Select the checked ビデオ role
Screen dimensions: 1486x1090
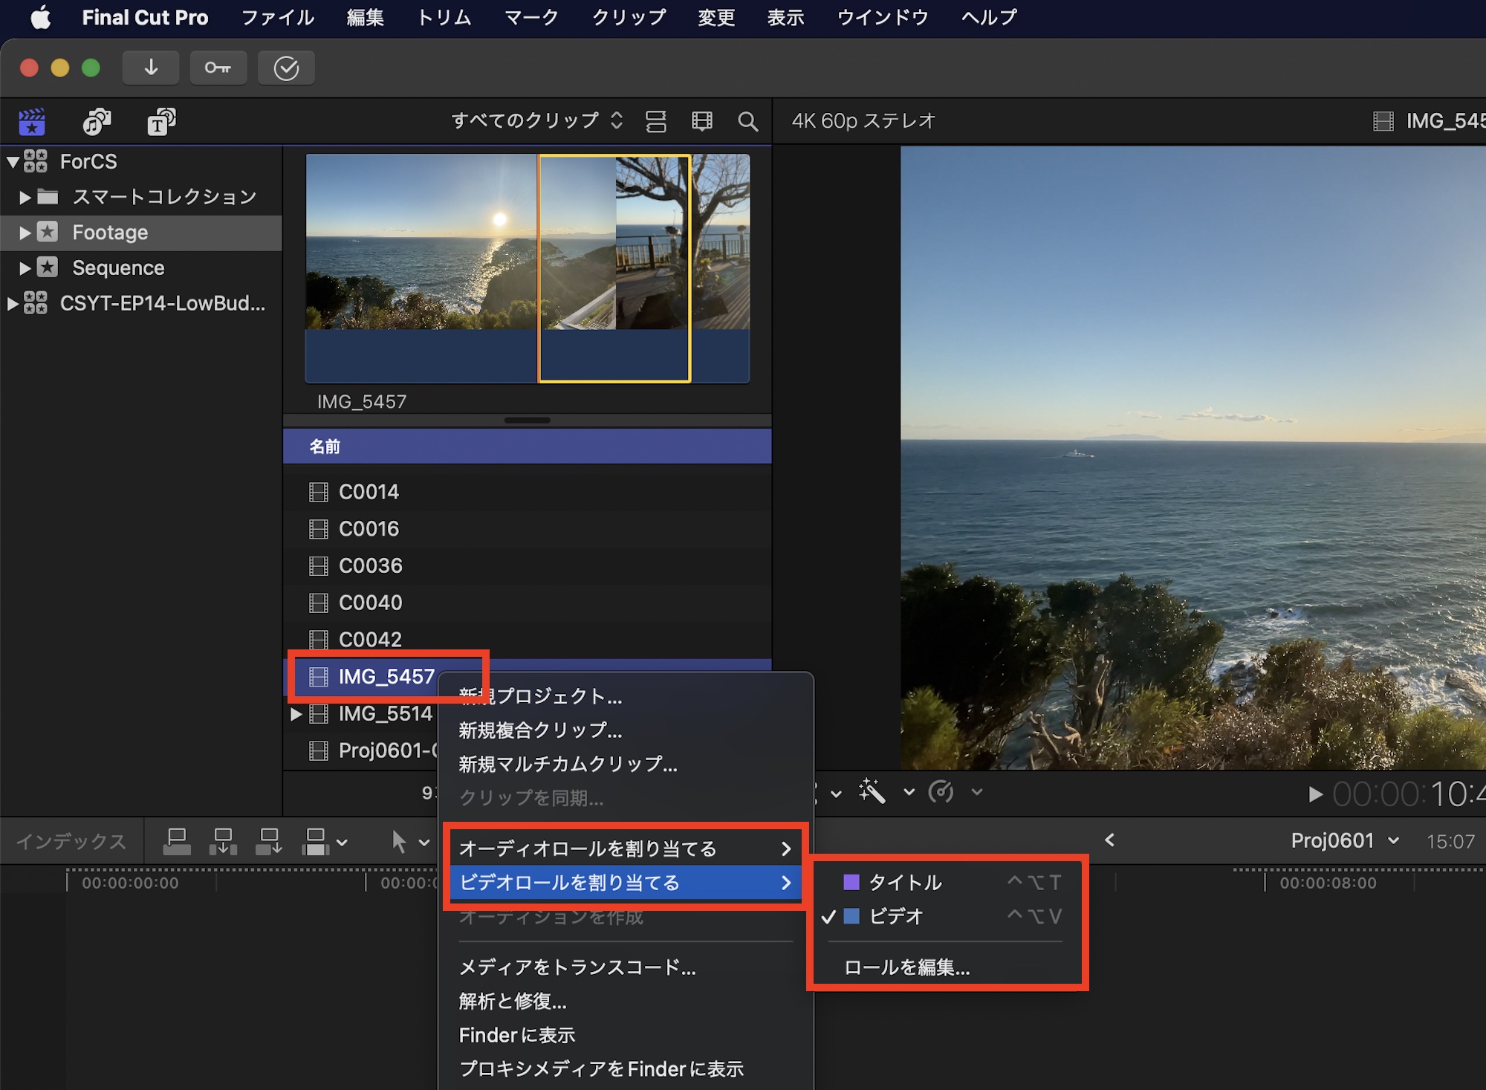[896, 916]
